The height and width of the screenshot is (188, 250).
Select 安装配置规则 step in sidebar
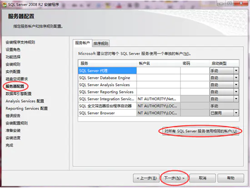(16, 123)
